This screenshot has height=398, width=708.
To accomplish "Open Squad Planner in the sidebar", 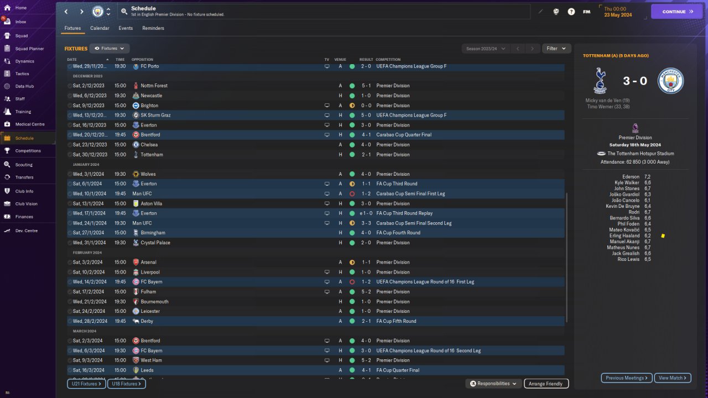I will [x=29, y=49].
